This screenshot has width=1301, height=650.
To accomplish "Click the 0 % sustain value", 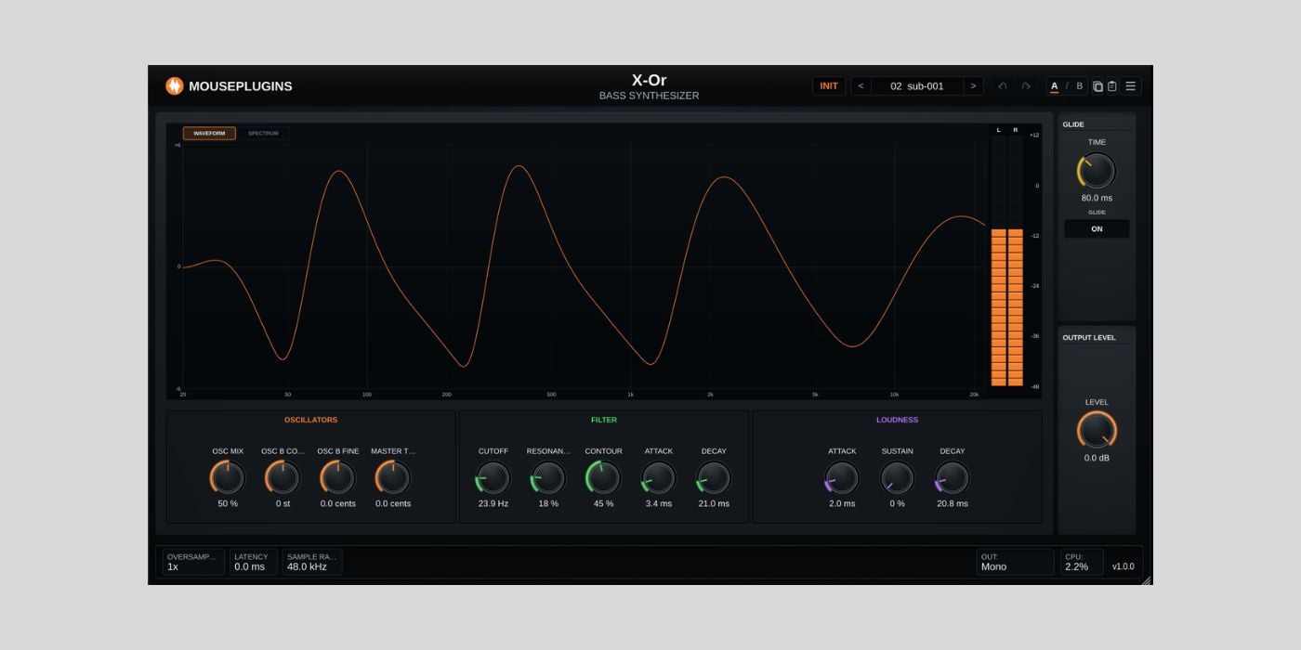I will coord(897,504).
